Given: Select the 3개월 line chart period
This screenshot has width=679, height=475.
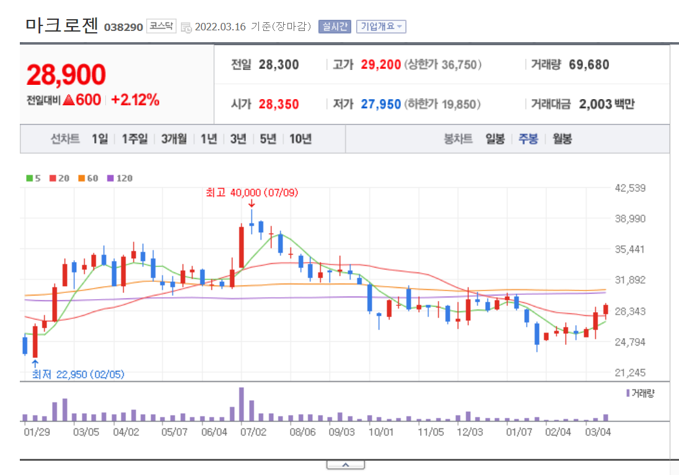Looking at the screenshot, I should pyautogui.click(x=174, y=139).
